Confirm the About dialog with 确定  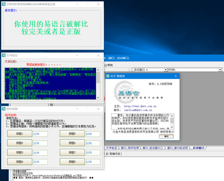click(x=166, y=137)
